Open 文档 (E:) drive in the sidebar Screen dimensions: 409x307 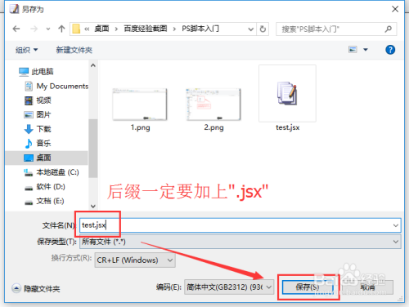(x=44, y=201)
